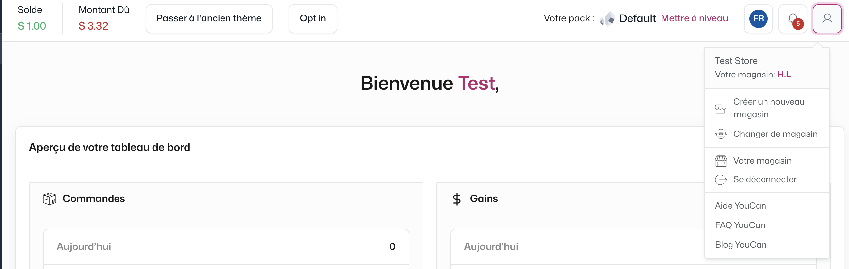Click the Commandes box icon
849x269 pixels.
pyautogui.click(x=50, y=199)
